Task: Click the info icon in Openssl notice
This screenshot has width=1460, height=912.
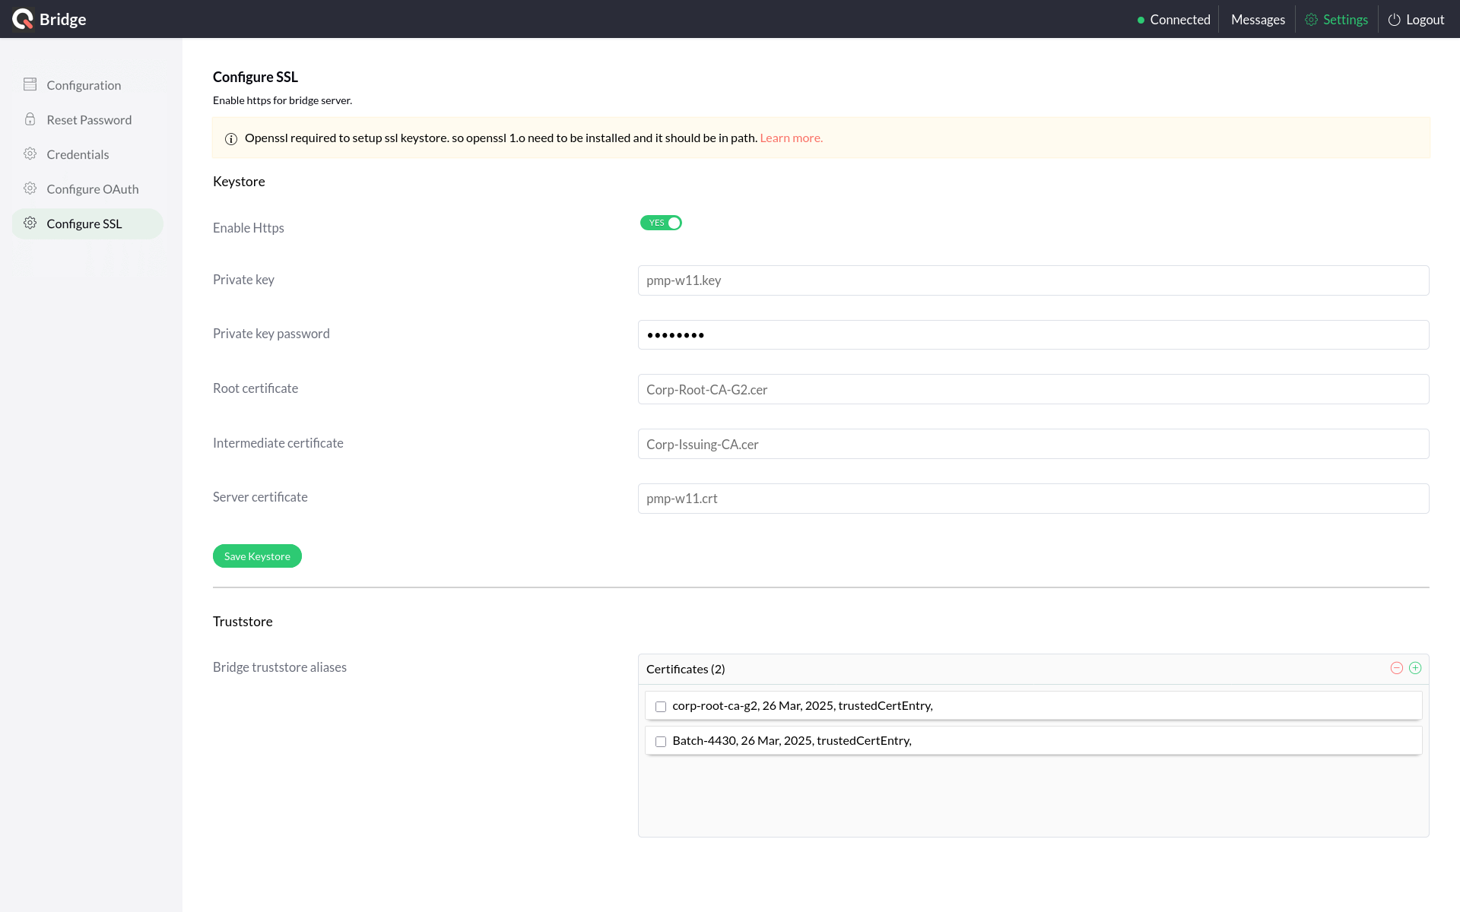Action: (231, 138)
